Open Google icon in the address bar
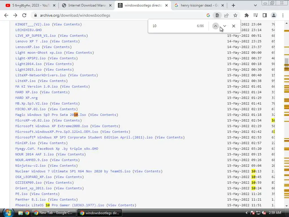This screenshot has height=217, width=289. click(x=208, y=15)
